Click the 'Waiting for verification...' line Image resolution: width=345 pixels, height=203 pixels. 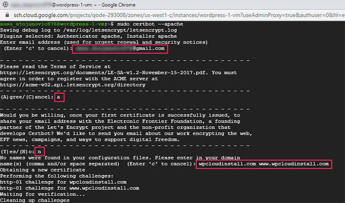click(42, 194)
